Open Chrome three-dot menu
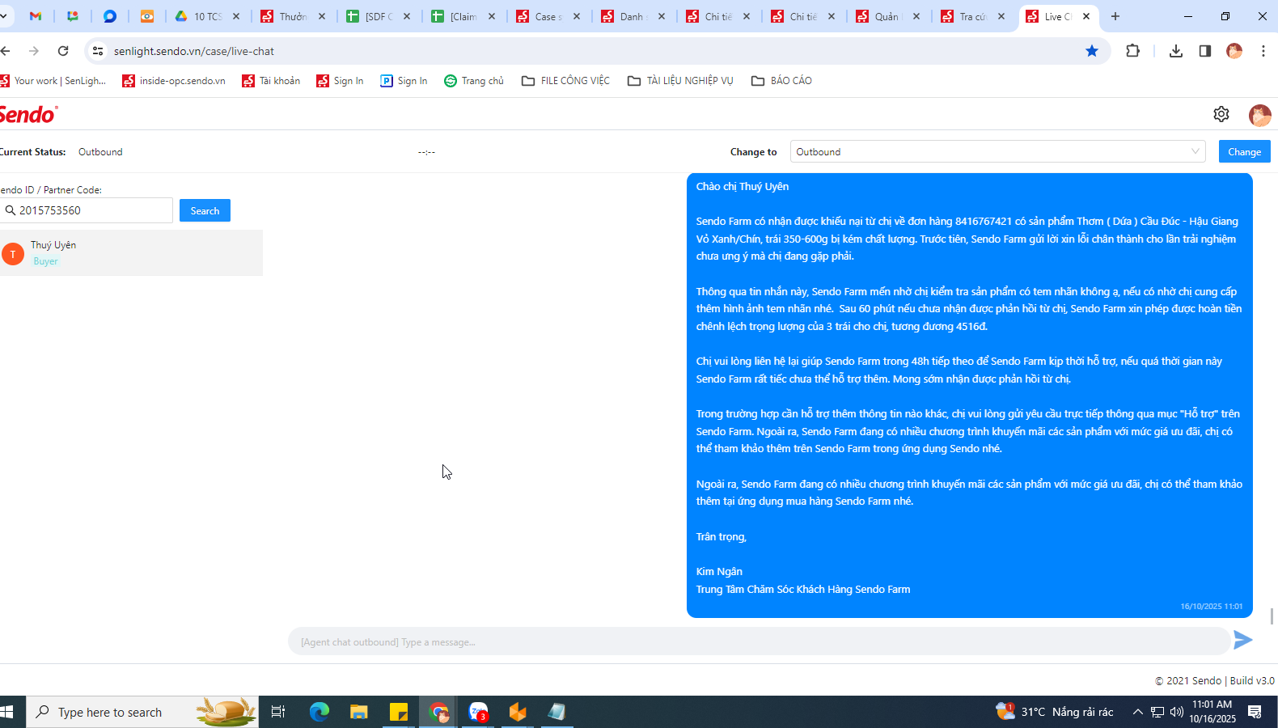 point(1263,51)
